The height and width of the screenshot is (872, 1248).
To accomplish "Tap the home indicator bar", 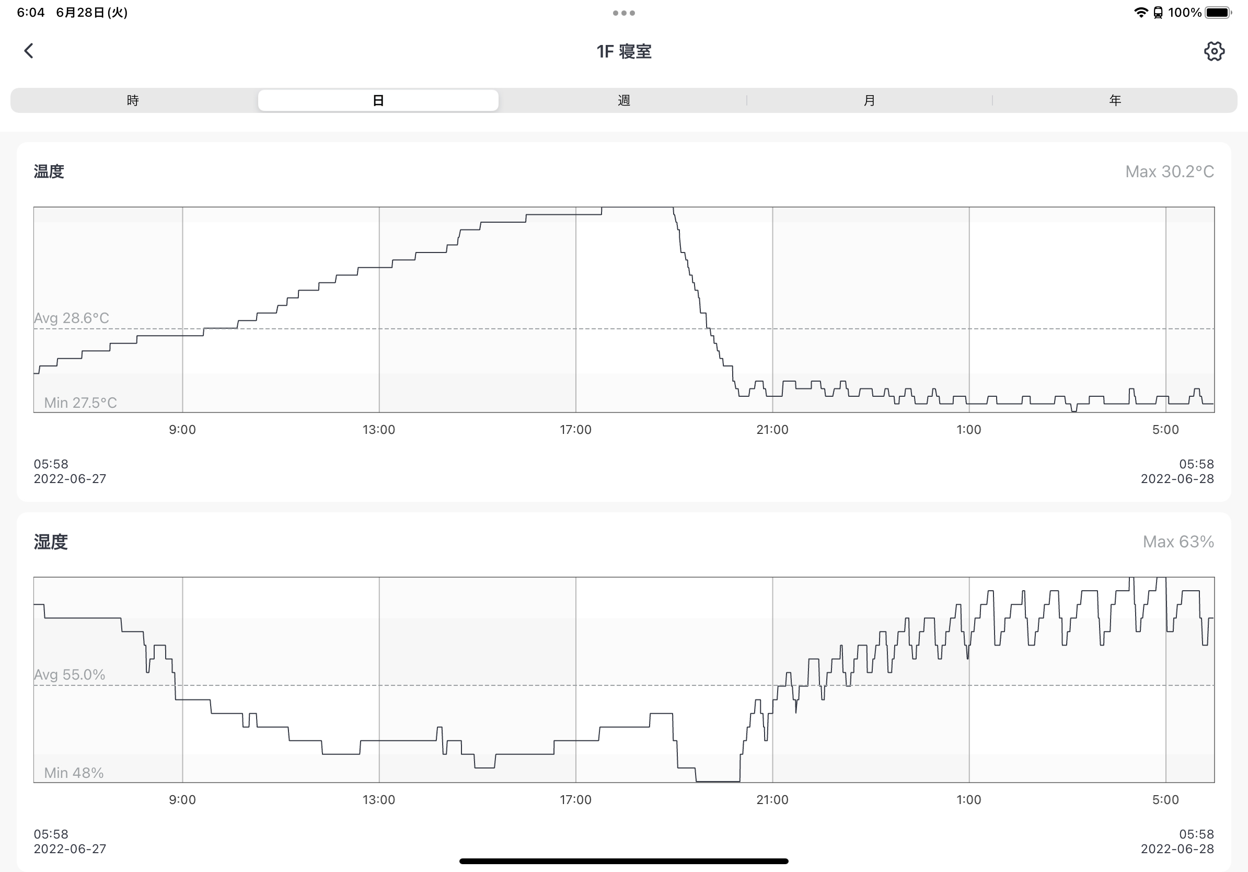I will pos(623,861).
